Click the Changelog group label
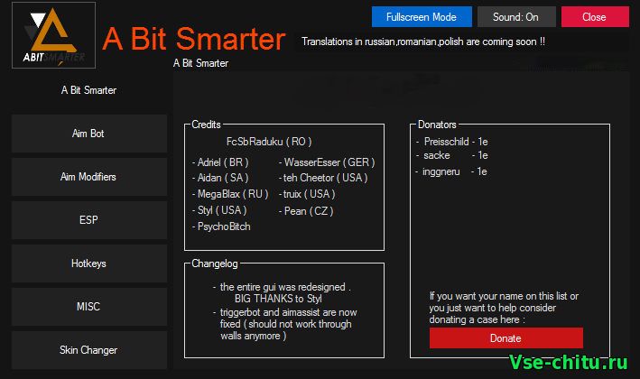640x379 pixels. pyautogui.click(x=215, y=263)
